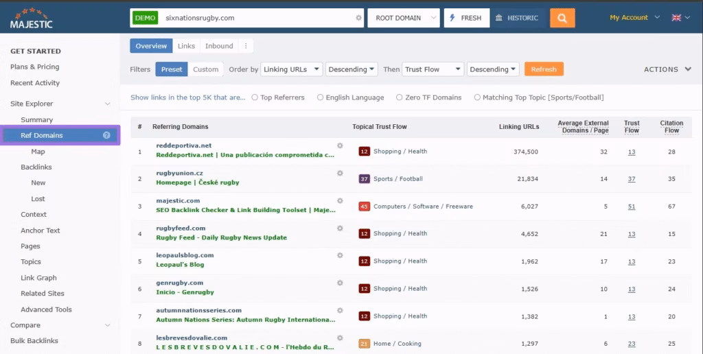This screenshot has height=354, width=703.
Task: Open the rugbyunion.cz referring domain link
Action: click(179, 173)
